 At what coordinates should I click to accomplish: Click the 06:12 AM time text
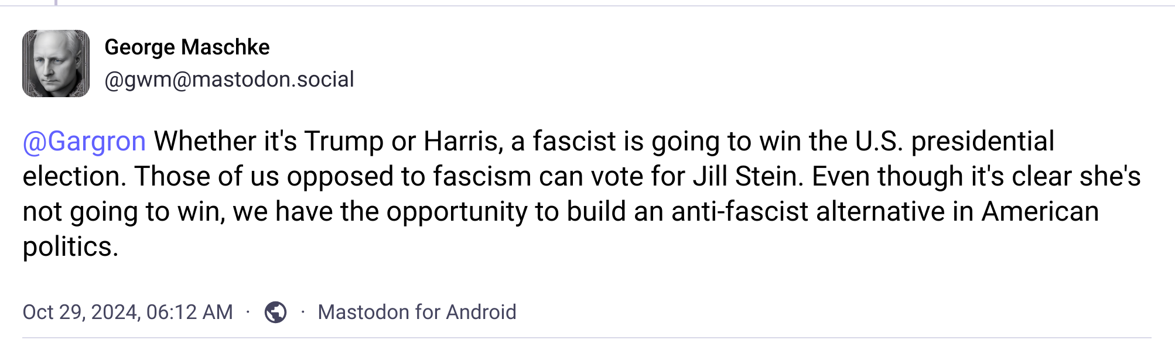pos(190,312)
